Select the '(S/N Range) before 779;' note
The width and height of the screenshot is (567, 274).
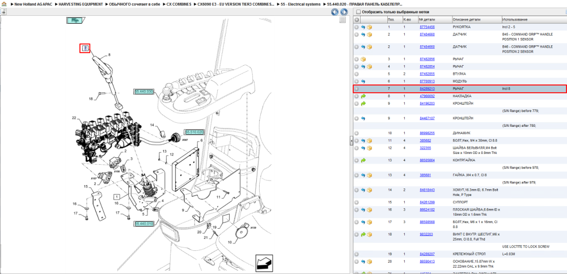(x=521, y=111)
